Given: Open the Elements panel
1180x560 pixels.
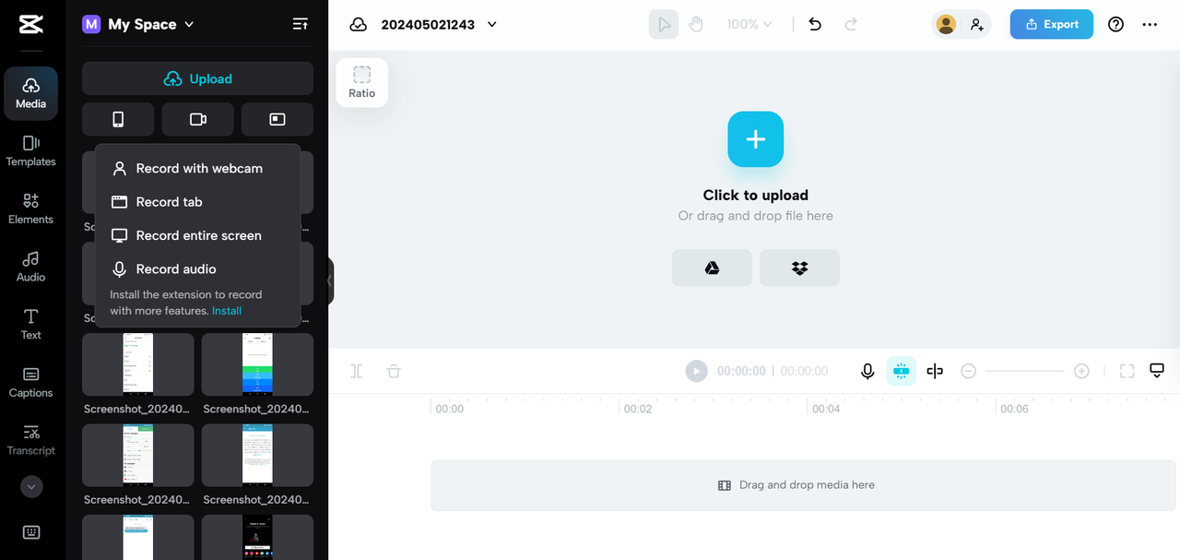Looking at the screenshot, I should click(30, 209).
